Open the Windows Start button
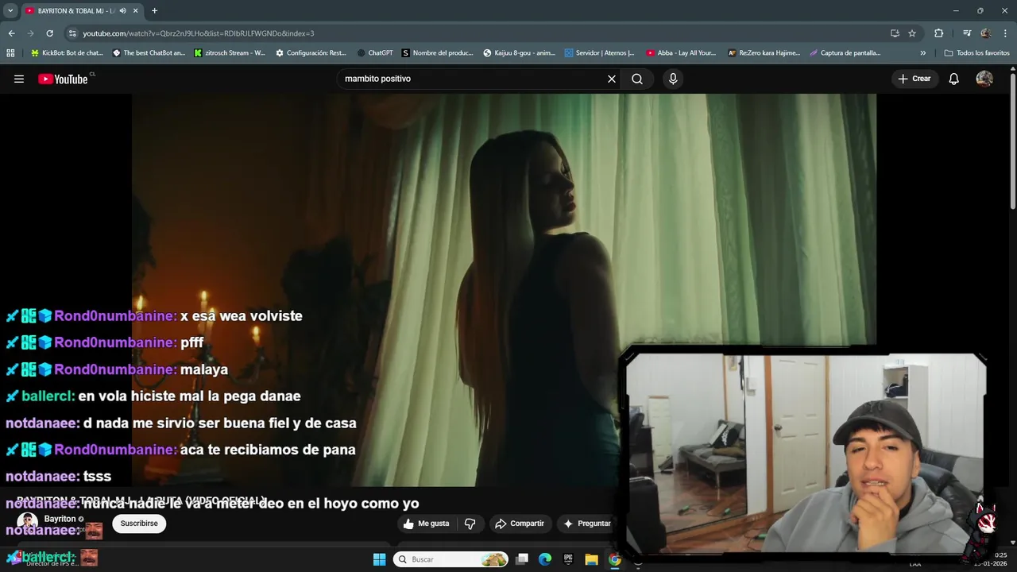The width and height of the screenshot is (1017, 572). [379, 559]
